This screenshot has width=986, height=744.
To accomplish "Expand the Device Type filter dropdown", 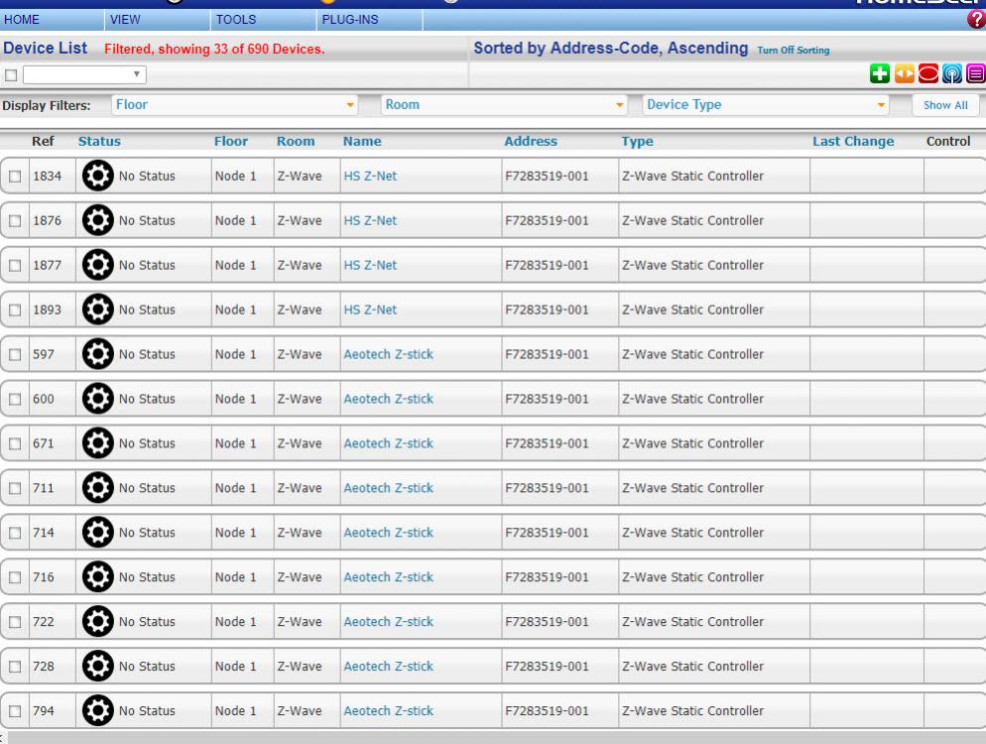I will click(766, 105).
